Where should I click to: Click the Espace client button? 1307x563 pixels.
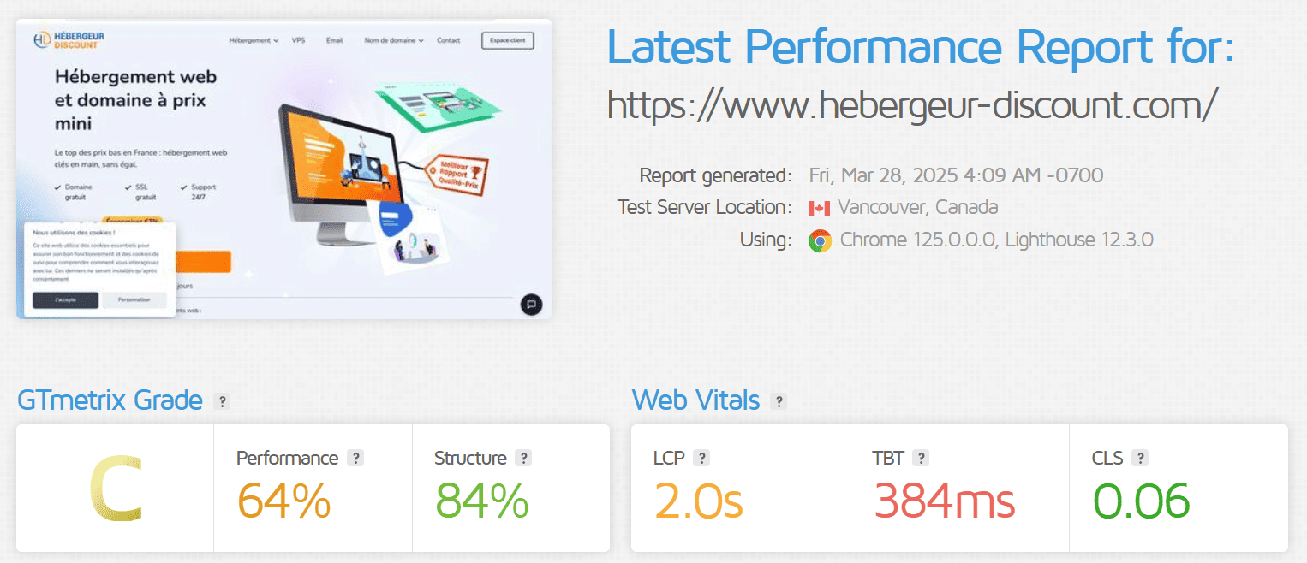[x=507, y=40]
